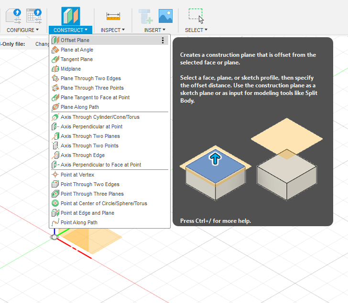Click the Insert text-plus icon in toolbar

(146, 16)
